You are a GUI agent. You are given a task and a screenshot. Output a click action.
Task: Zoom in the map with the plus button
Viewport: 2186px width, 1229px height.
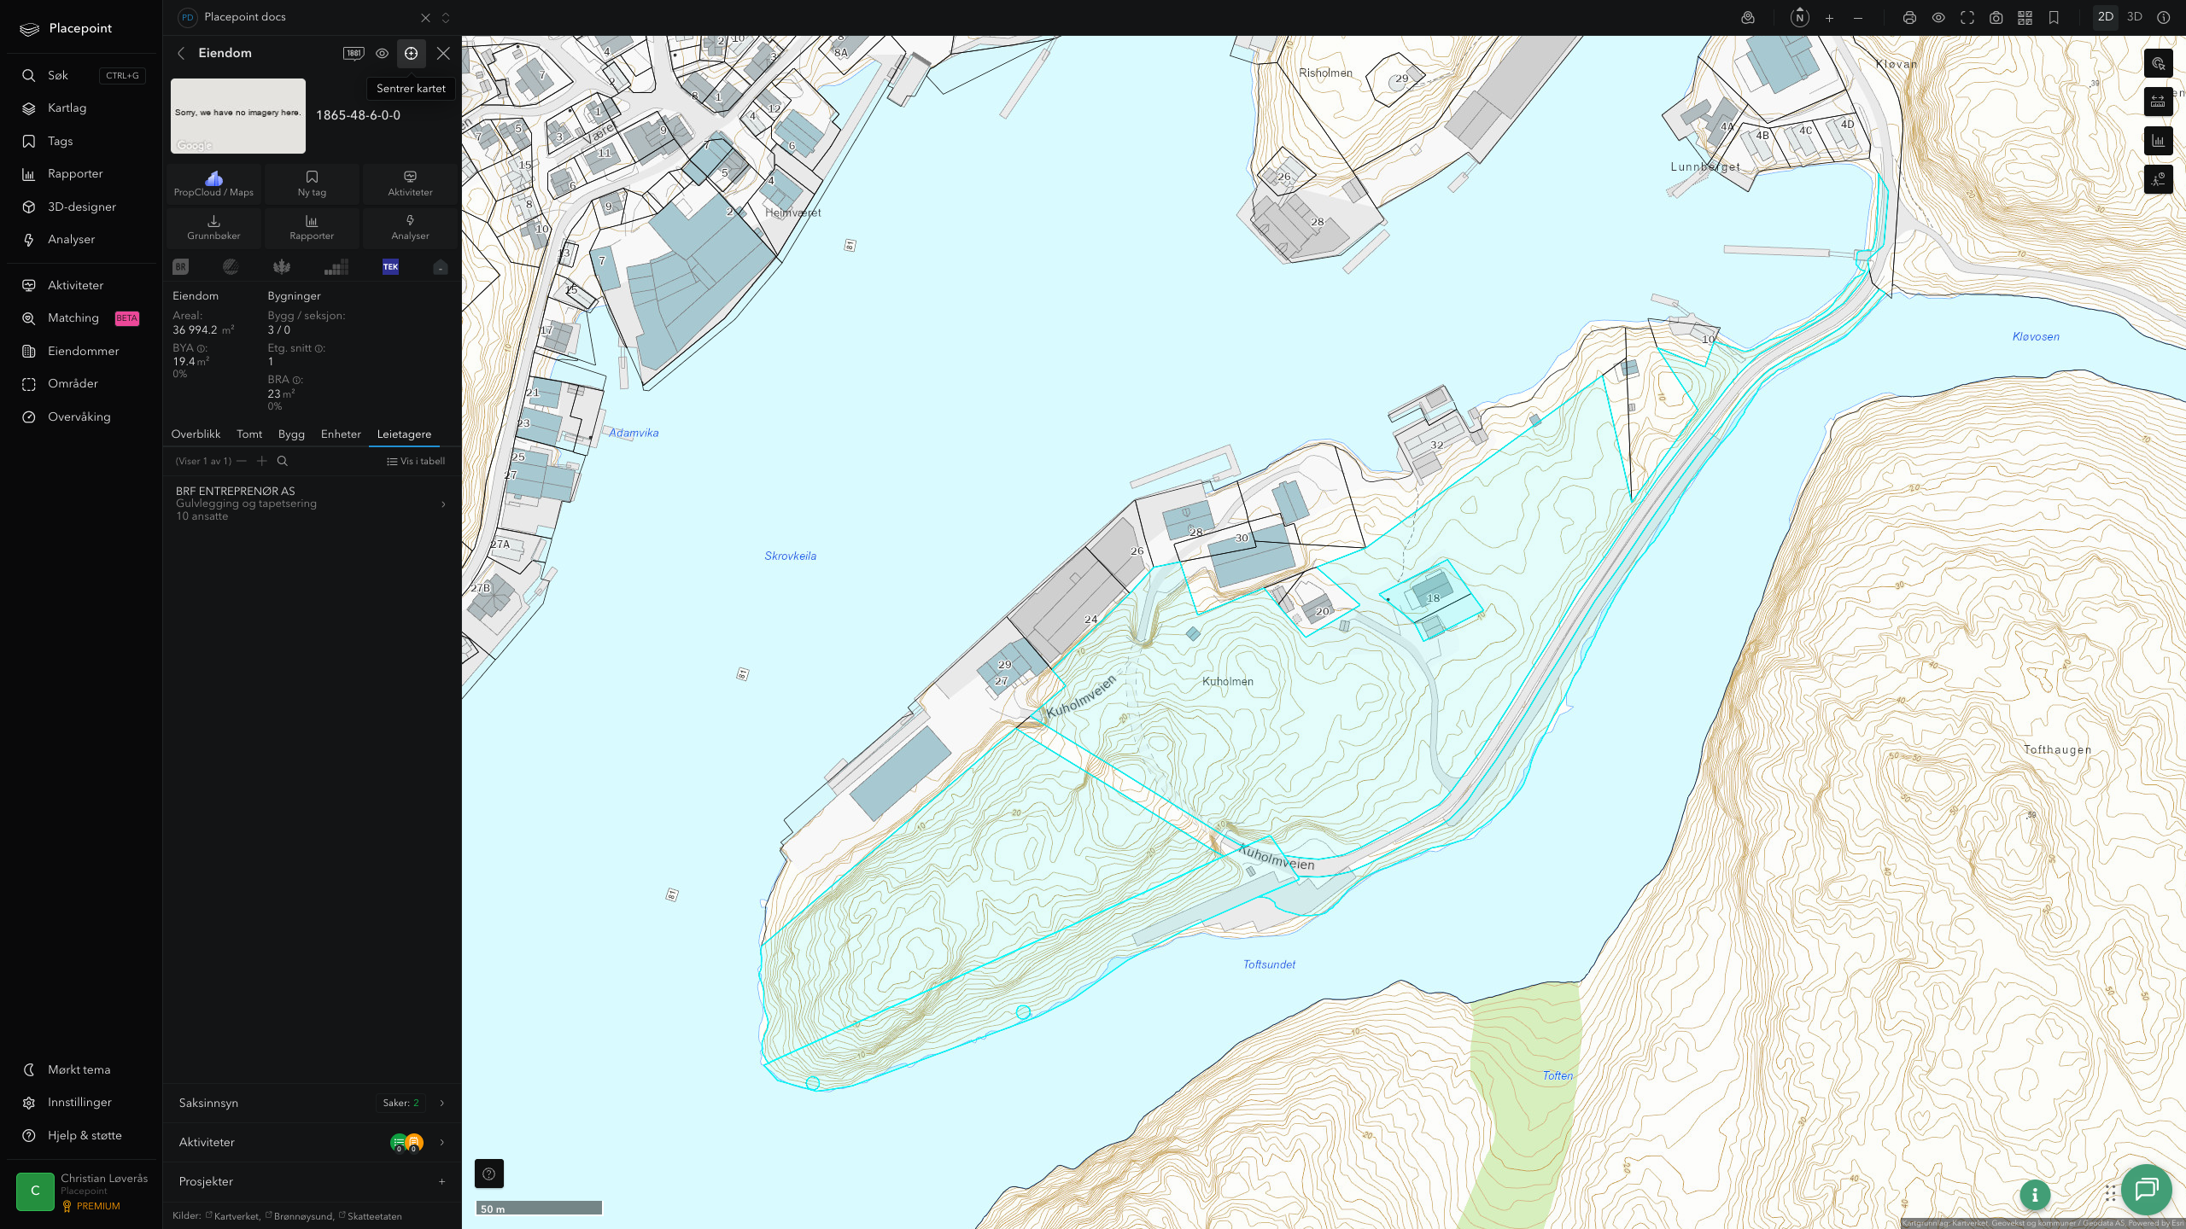coord(1829,17)
